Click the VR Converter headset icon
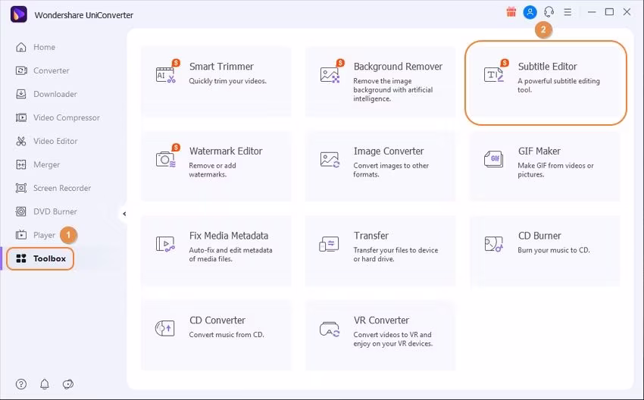Viewport: 644px width, 400px height. pos(330,329)
